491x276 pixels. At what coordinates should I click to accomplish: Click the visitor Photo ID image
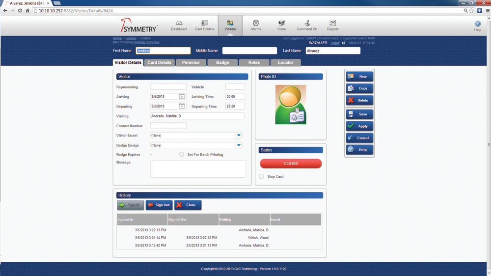point(291,105)
